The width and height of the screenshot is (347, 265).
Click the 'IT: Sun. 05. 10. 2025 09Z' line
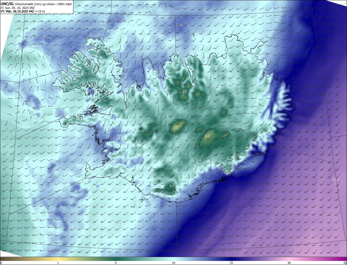coord(17,8)
